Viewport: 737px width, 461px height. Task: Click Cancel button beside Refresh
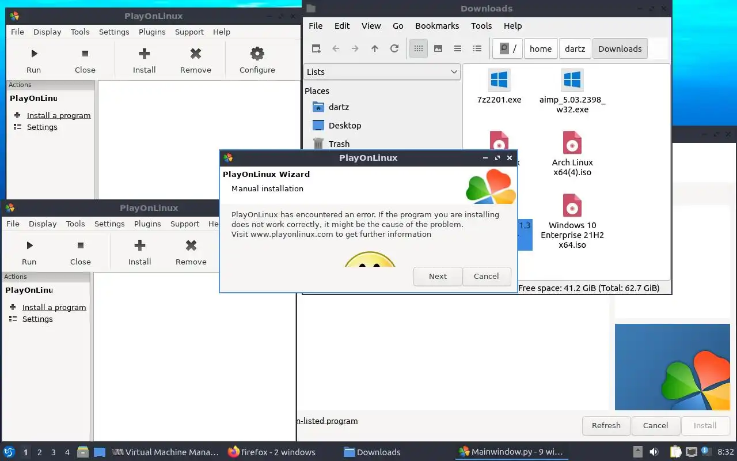(656, 426)
